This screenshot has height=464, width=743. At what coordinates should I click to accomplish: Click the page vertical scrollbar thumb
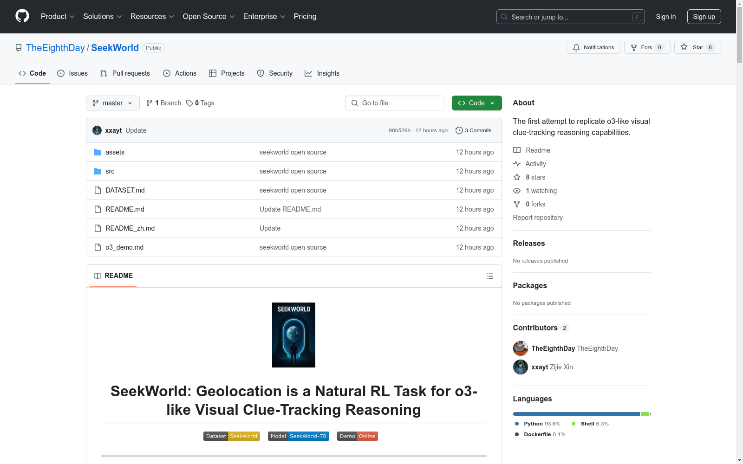739,35
